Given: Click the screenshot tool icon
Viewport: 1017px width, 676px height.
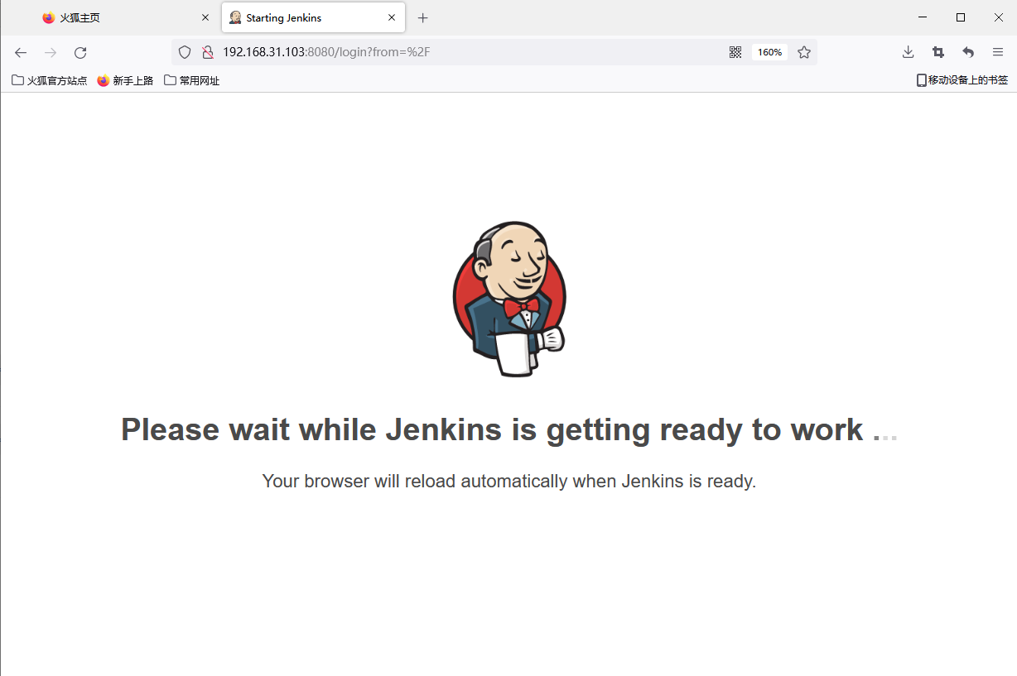Looking at the screenshot, I should point(937,51).
